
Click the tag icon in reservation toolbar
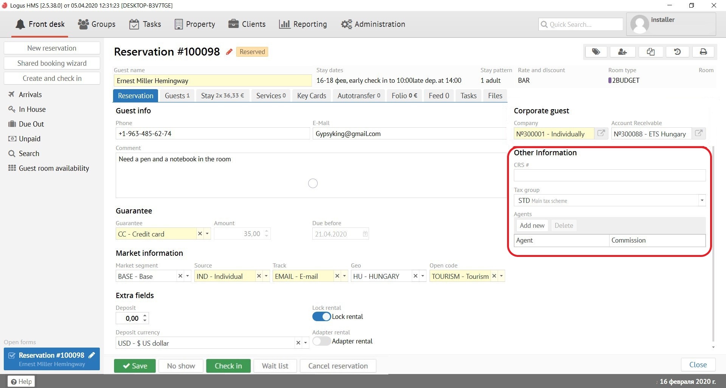[x=596, y=52]
